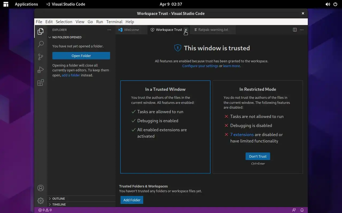The width and height of the screenshot is (342, 213).
Task: Close the Workspace Trust tab
Action: (186, 30)
